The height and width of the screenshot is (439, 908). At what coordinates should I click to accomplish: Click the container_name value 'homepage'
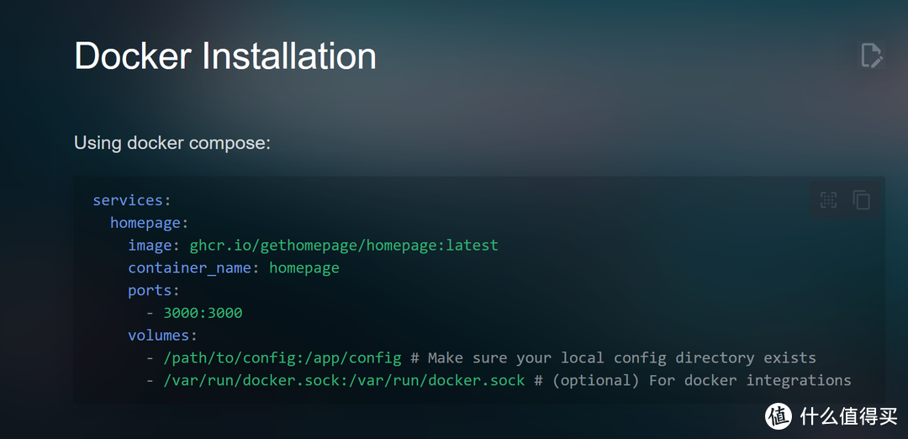(304, 268)
